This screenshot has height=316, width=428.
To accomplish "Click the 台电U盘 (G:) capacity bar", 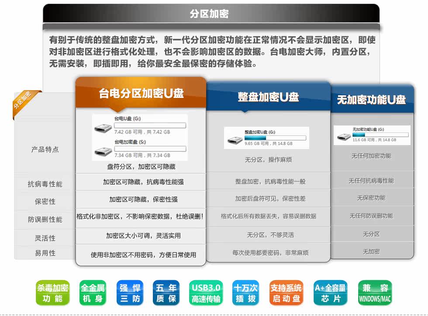I will [150, 125].
